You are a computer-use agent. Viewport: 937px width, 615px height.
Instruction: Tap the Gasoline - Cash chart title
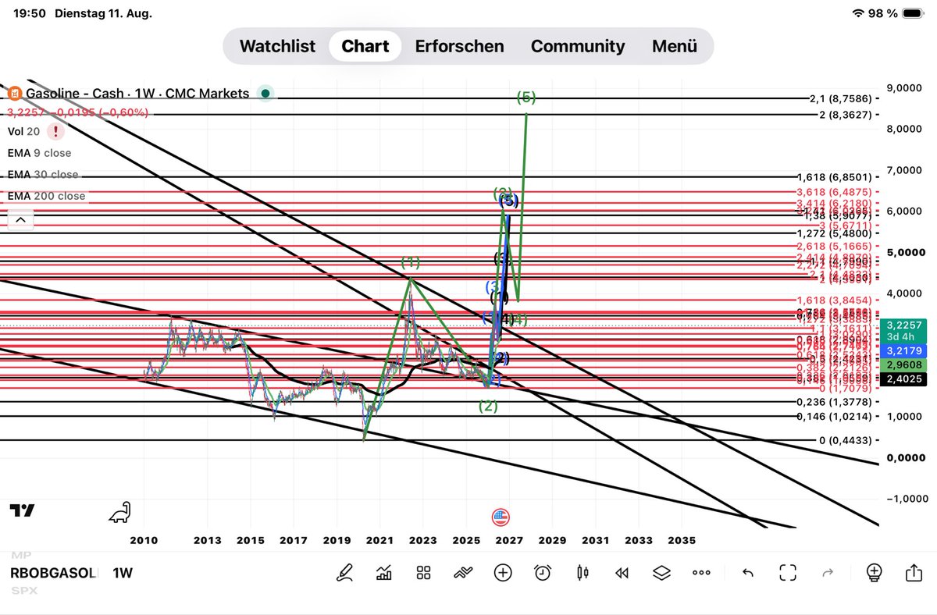coord(137,94)
